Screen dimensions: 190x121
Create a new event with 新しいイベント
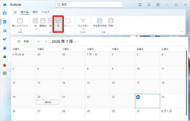tap(20, 22)
